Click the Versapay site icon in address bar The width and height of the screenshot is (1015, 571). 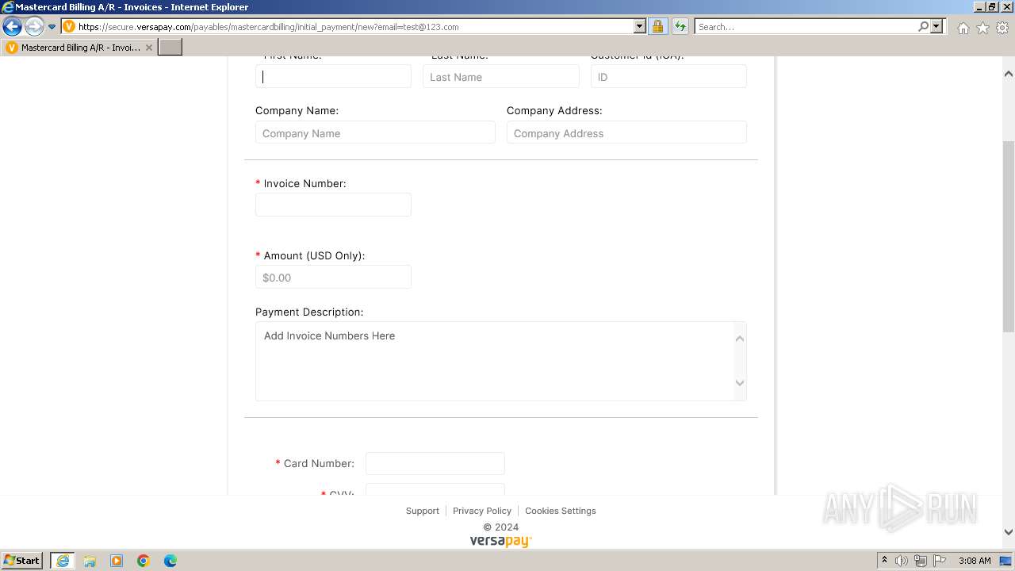coord(69,26)
